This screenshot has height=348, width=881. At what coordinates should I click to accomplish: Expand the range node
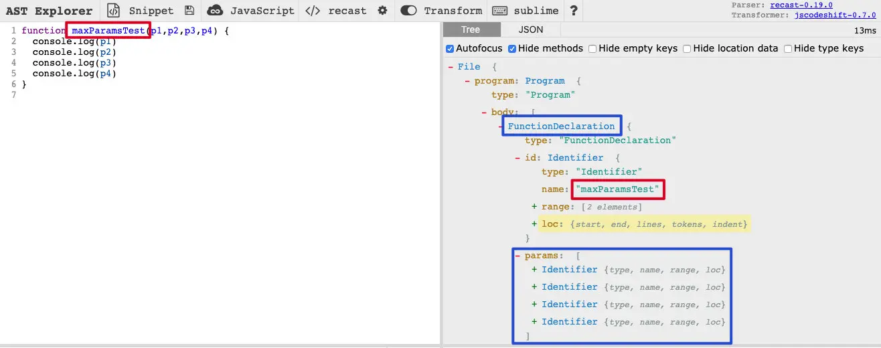pos(534,207)
